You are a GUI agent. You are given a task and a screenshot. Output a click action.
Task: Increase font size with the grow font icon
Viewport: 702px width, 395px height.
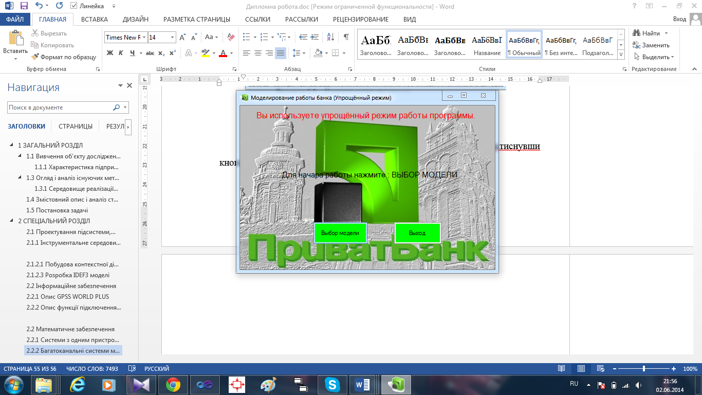pos(184,37)
